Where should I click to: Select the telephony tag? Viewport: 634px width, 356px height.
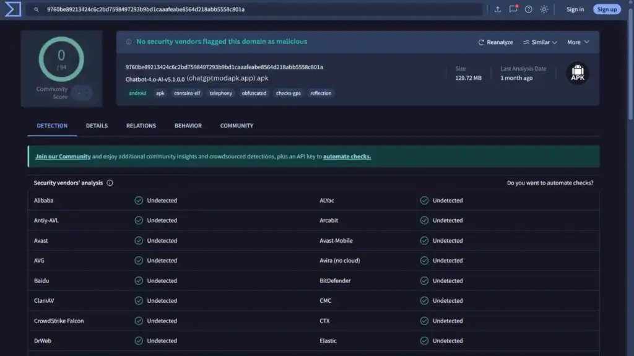[x=221, y=93]
